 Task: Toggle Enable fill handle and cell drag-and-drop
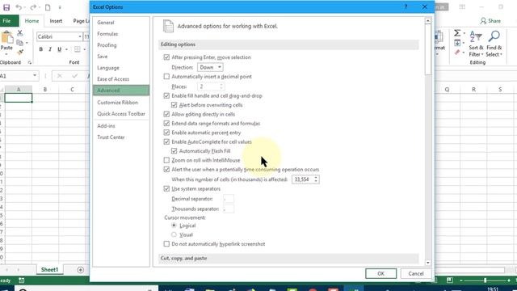[x=166, y=95]
